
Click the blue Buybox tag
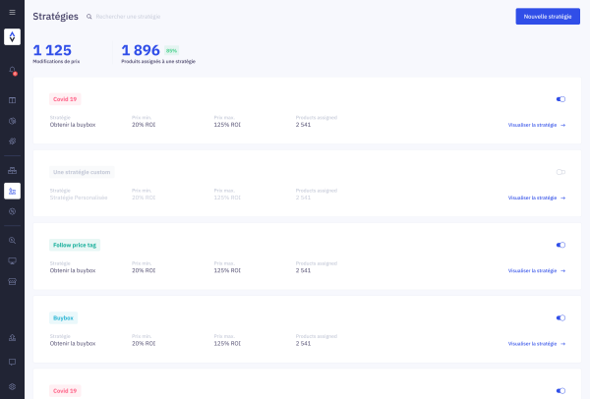pyautogui.click(x=63, y=318)
